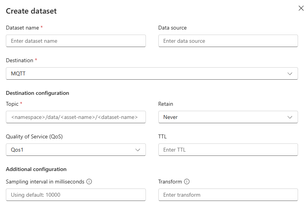The image size is (307, 213).
Task: Open the Destination dropdown showing MQTT
Action: point(152,73)
